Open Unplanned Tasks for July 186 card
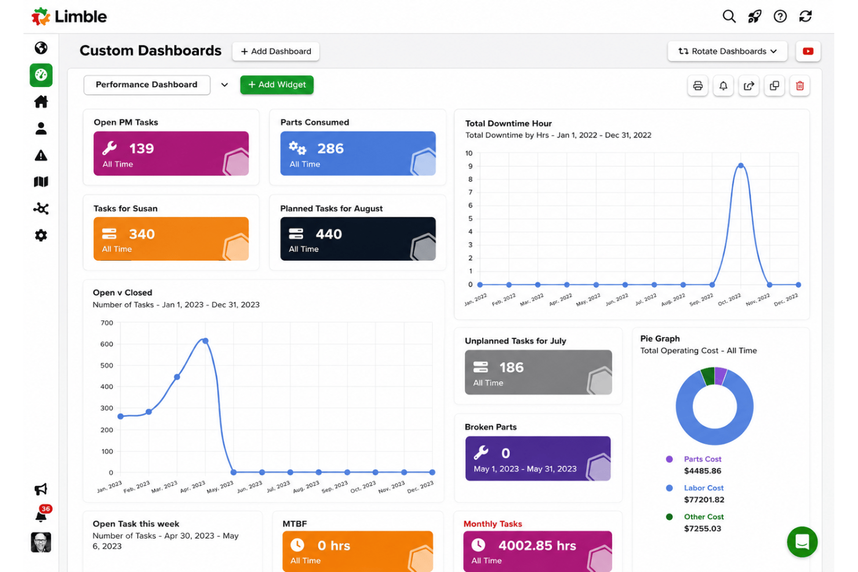This screenshot has width=858, height=572. pos(538,372)
